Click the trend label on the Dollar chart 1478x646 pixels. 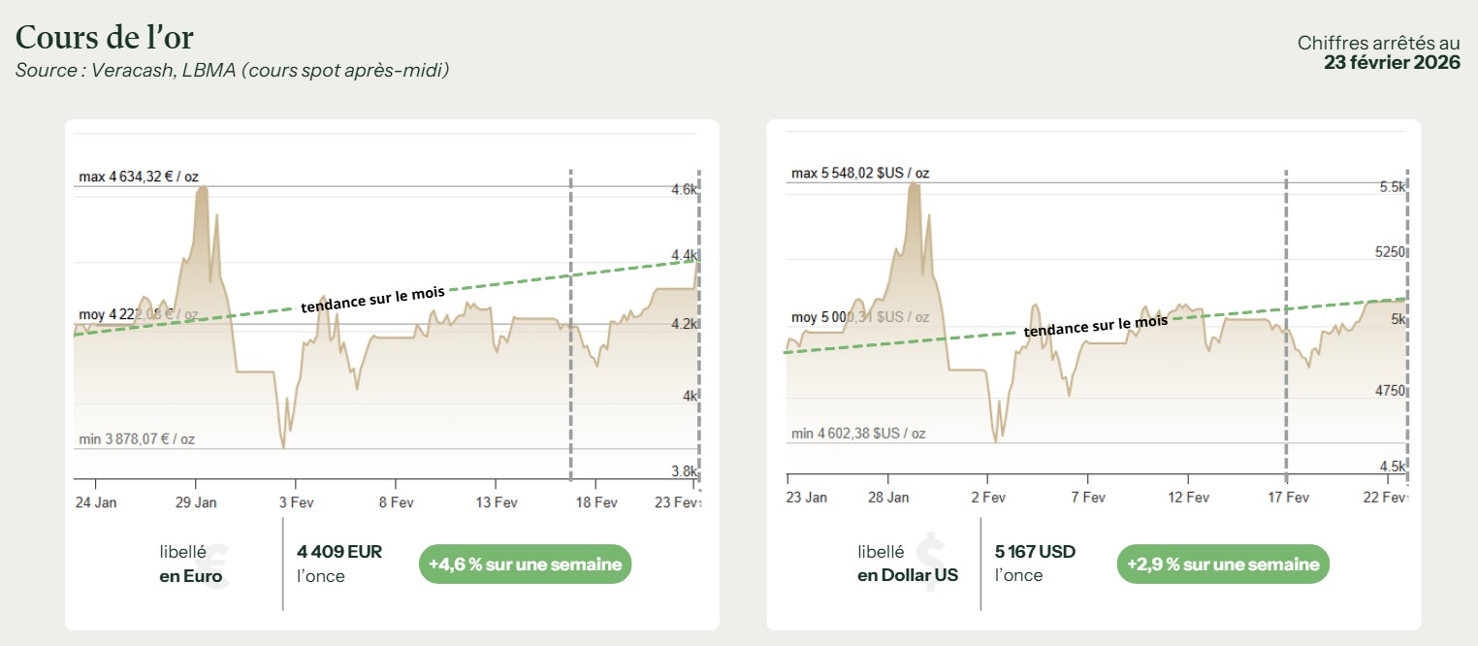tap(1096, 326)
